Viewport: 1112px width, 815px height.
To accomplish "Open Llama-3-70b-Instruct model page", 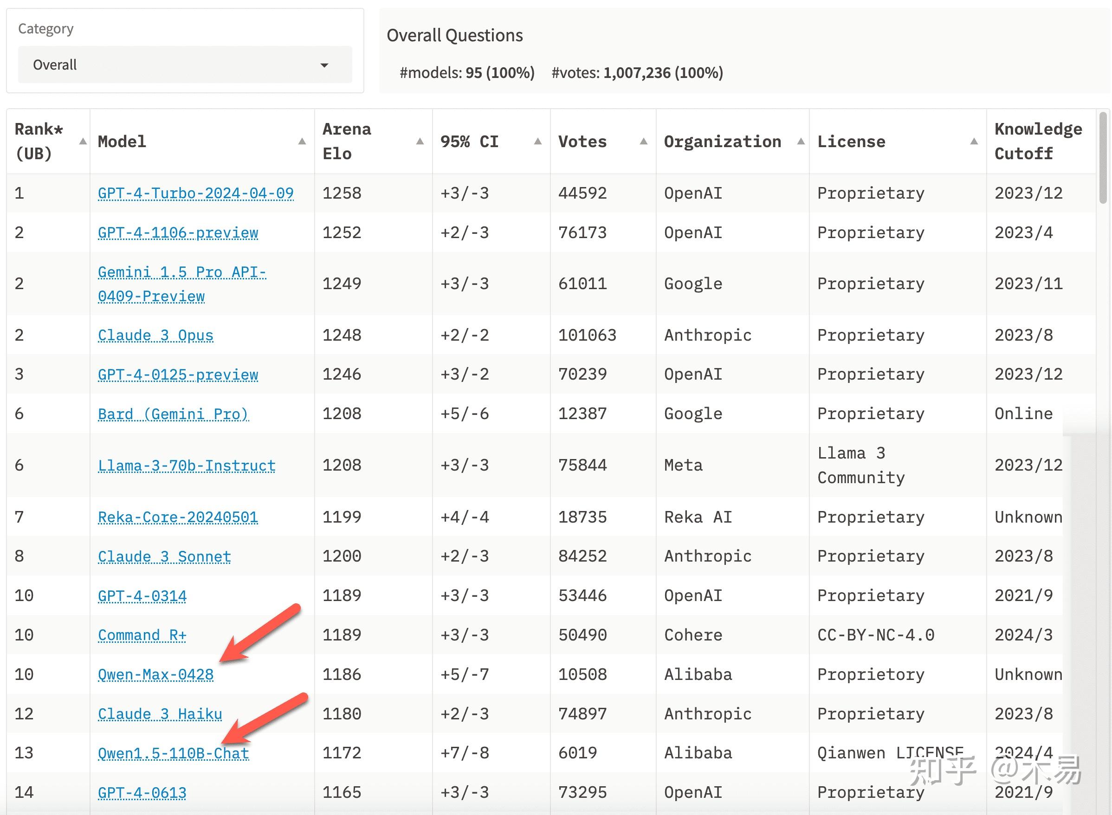I will [x=187, y=465].
